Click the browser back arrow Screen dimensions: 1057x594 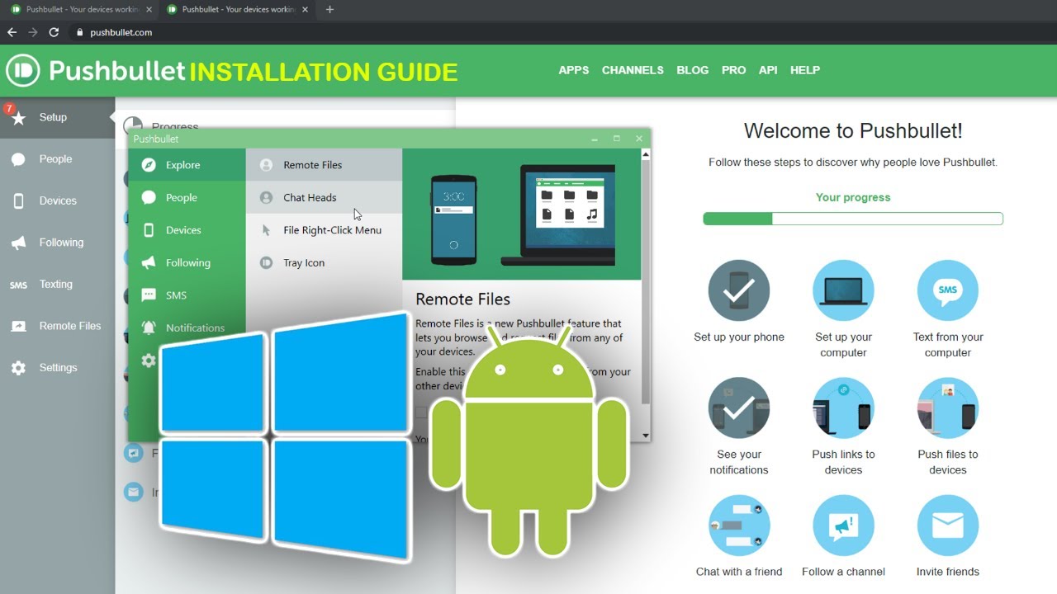point(12,32)
